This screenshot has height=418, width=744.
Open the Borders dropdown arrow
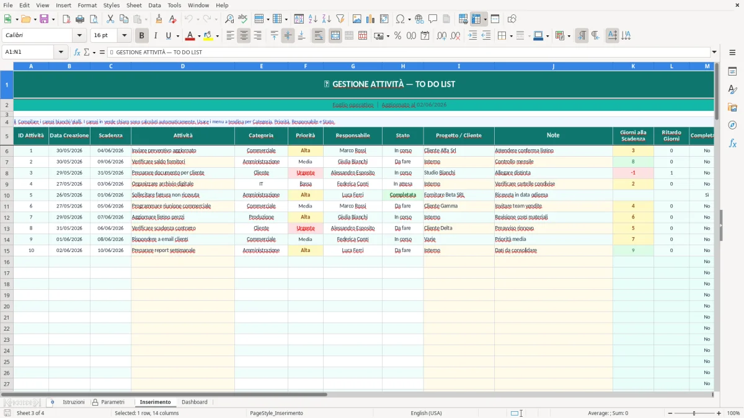[x=511, y=36]
